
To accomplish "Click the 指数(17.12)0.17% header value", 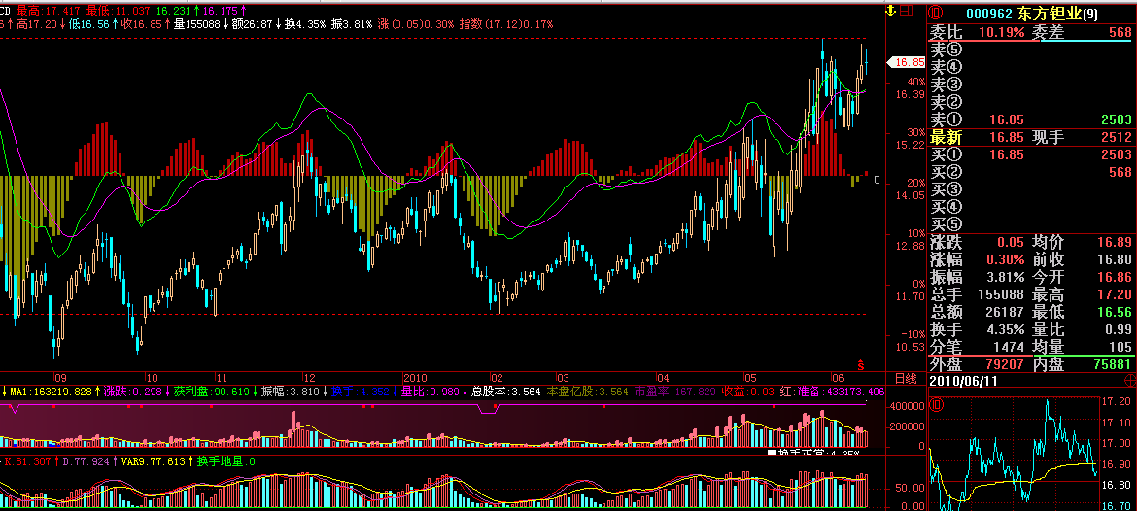I will coord(504,24).
